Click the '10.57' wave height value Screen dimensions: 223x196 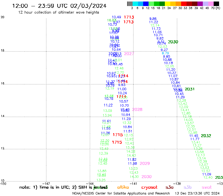(124, 101)
